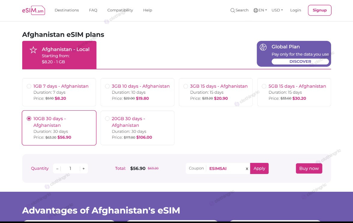
Task: Click 'Pay only for the data you use'
Action: [300, 54]
